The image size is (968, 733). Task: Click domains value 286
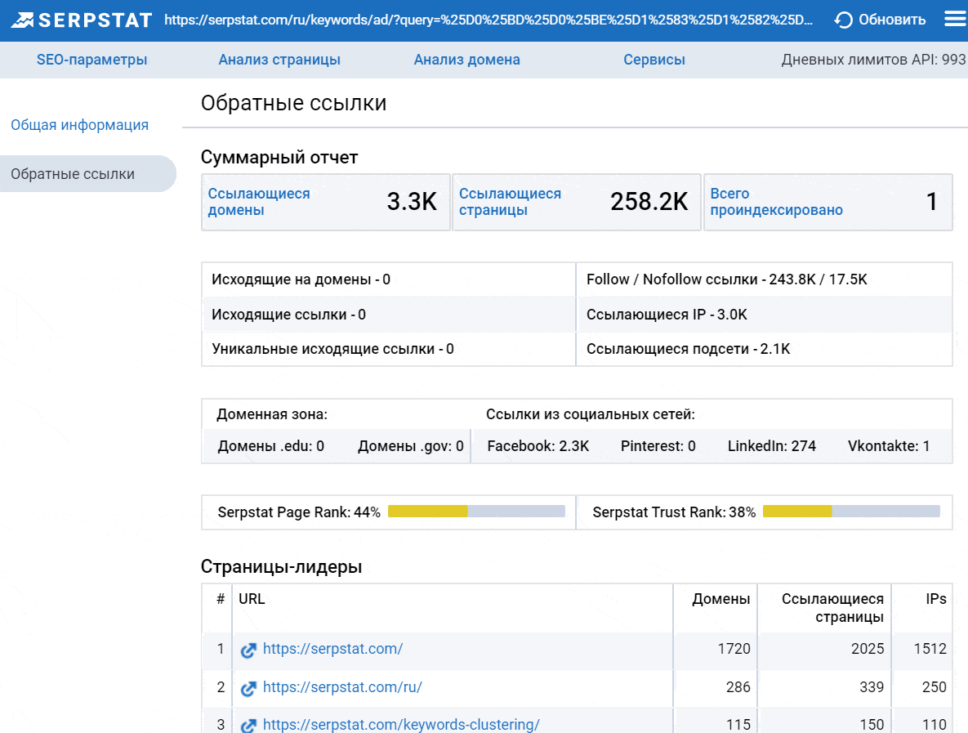point(738,687)
